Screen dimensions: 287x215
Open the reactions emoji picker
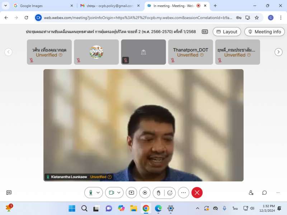170,193
